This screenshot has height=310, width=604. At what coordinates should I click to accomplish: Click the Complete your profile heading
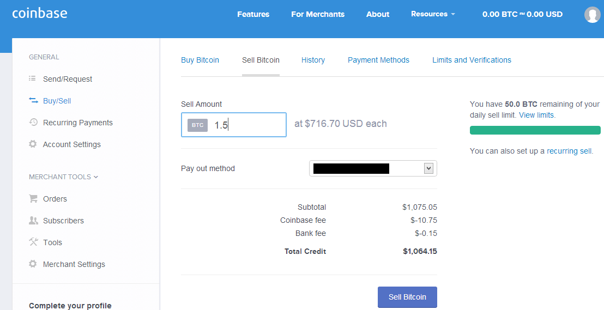point(70,306)
